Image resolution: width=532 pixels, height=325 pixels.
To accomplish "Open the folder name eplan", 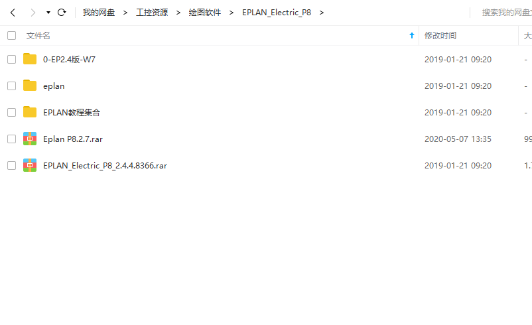I will pyautogui.click(x=54, y=86).
